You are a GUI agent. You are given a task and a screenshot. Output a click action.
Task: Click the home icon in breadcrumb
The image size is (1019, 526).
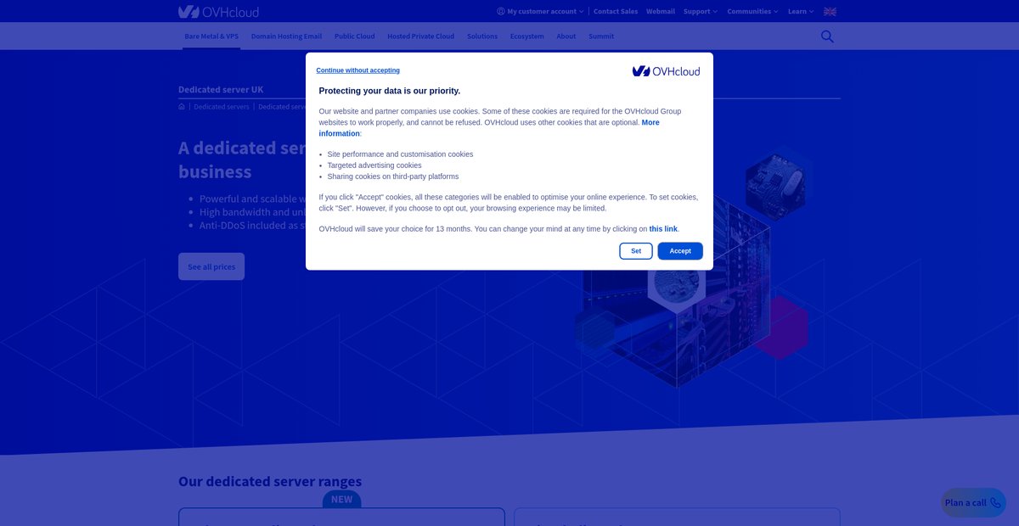point(182,107)
